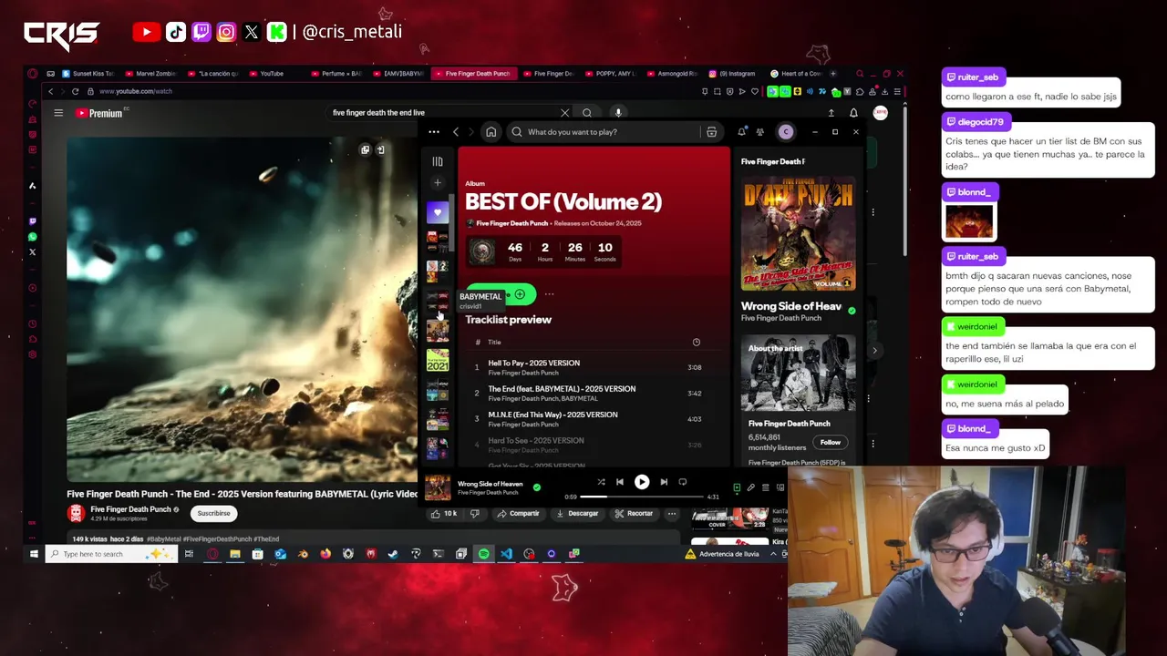Open album more options ellipsis
This screenshot has height=656, width=1167.
(x=549, y=294)
